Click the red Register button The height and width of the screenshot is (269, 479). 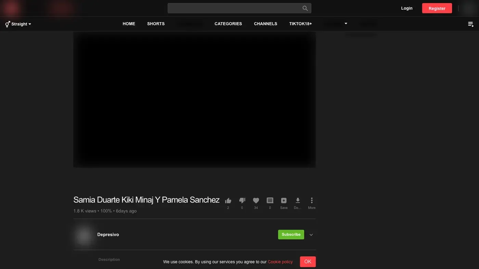437,8
